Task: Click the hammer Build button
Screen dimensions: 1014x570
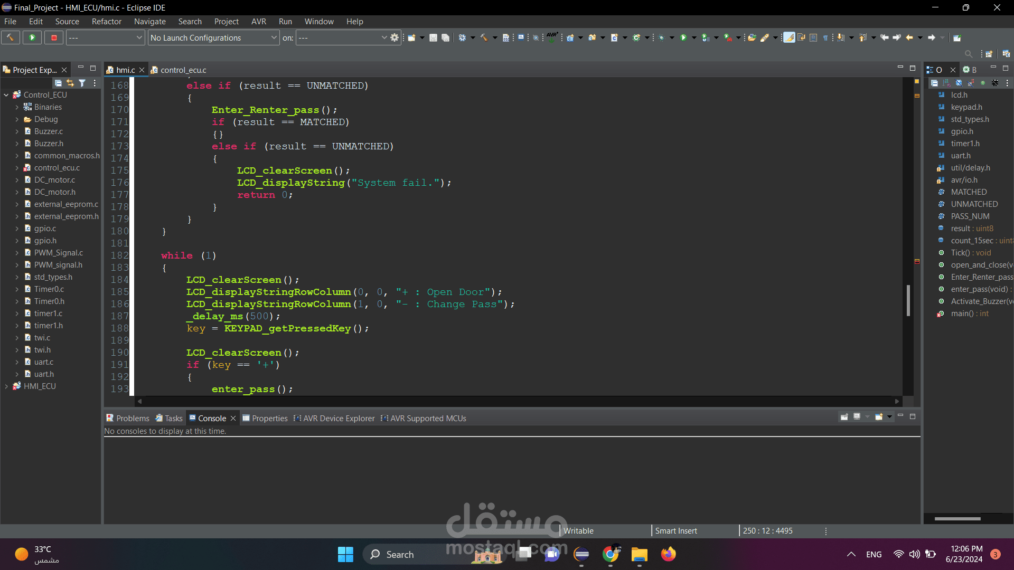Action: (x=10, y=37)
